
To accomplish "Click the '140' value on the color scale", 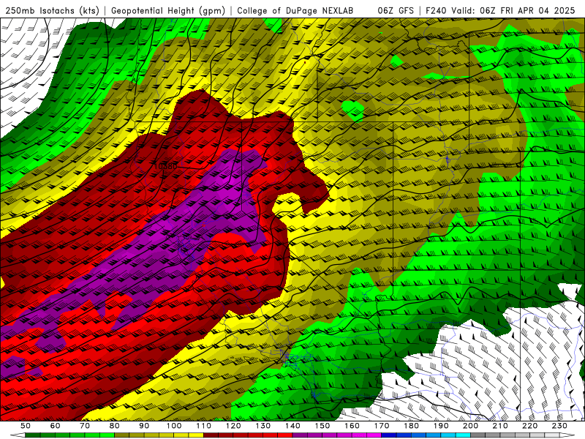I will (292, 426).
